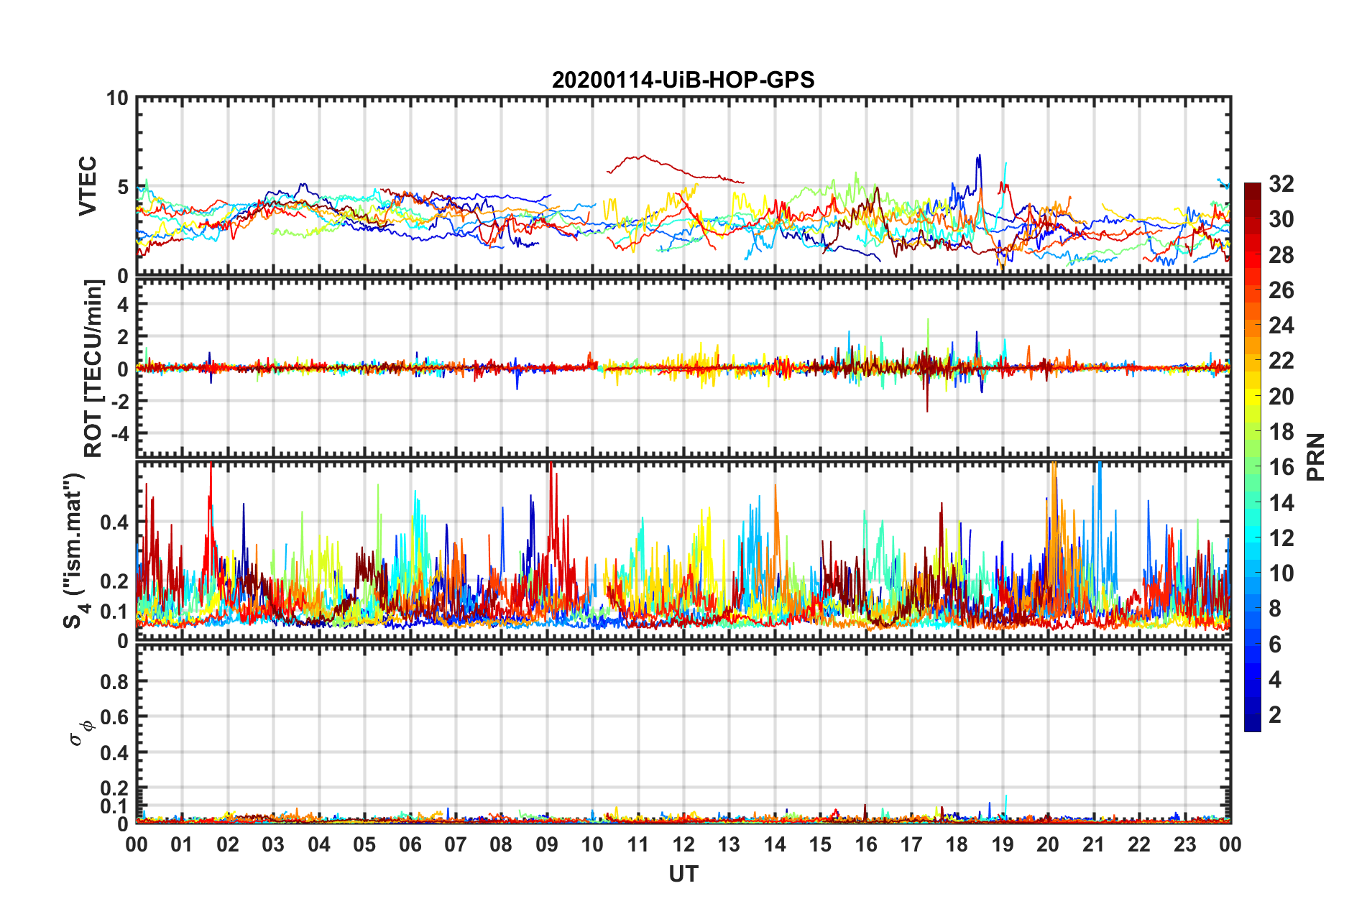
Task: Click the UT x-axis label
Action: point(683,874)
